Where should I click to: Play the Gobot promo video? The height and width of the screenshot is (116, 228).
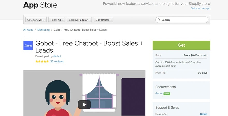84,105
